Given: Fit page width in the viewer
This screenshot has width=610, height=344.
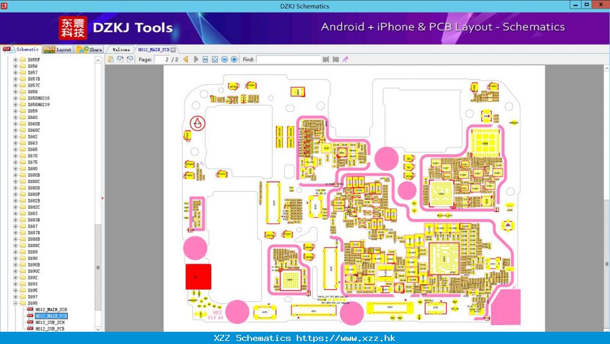Looking at the screenshot, I should [x=205, y=59].
